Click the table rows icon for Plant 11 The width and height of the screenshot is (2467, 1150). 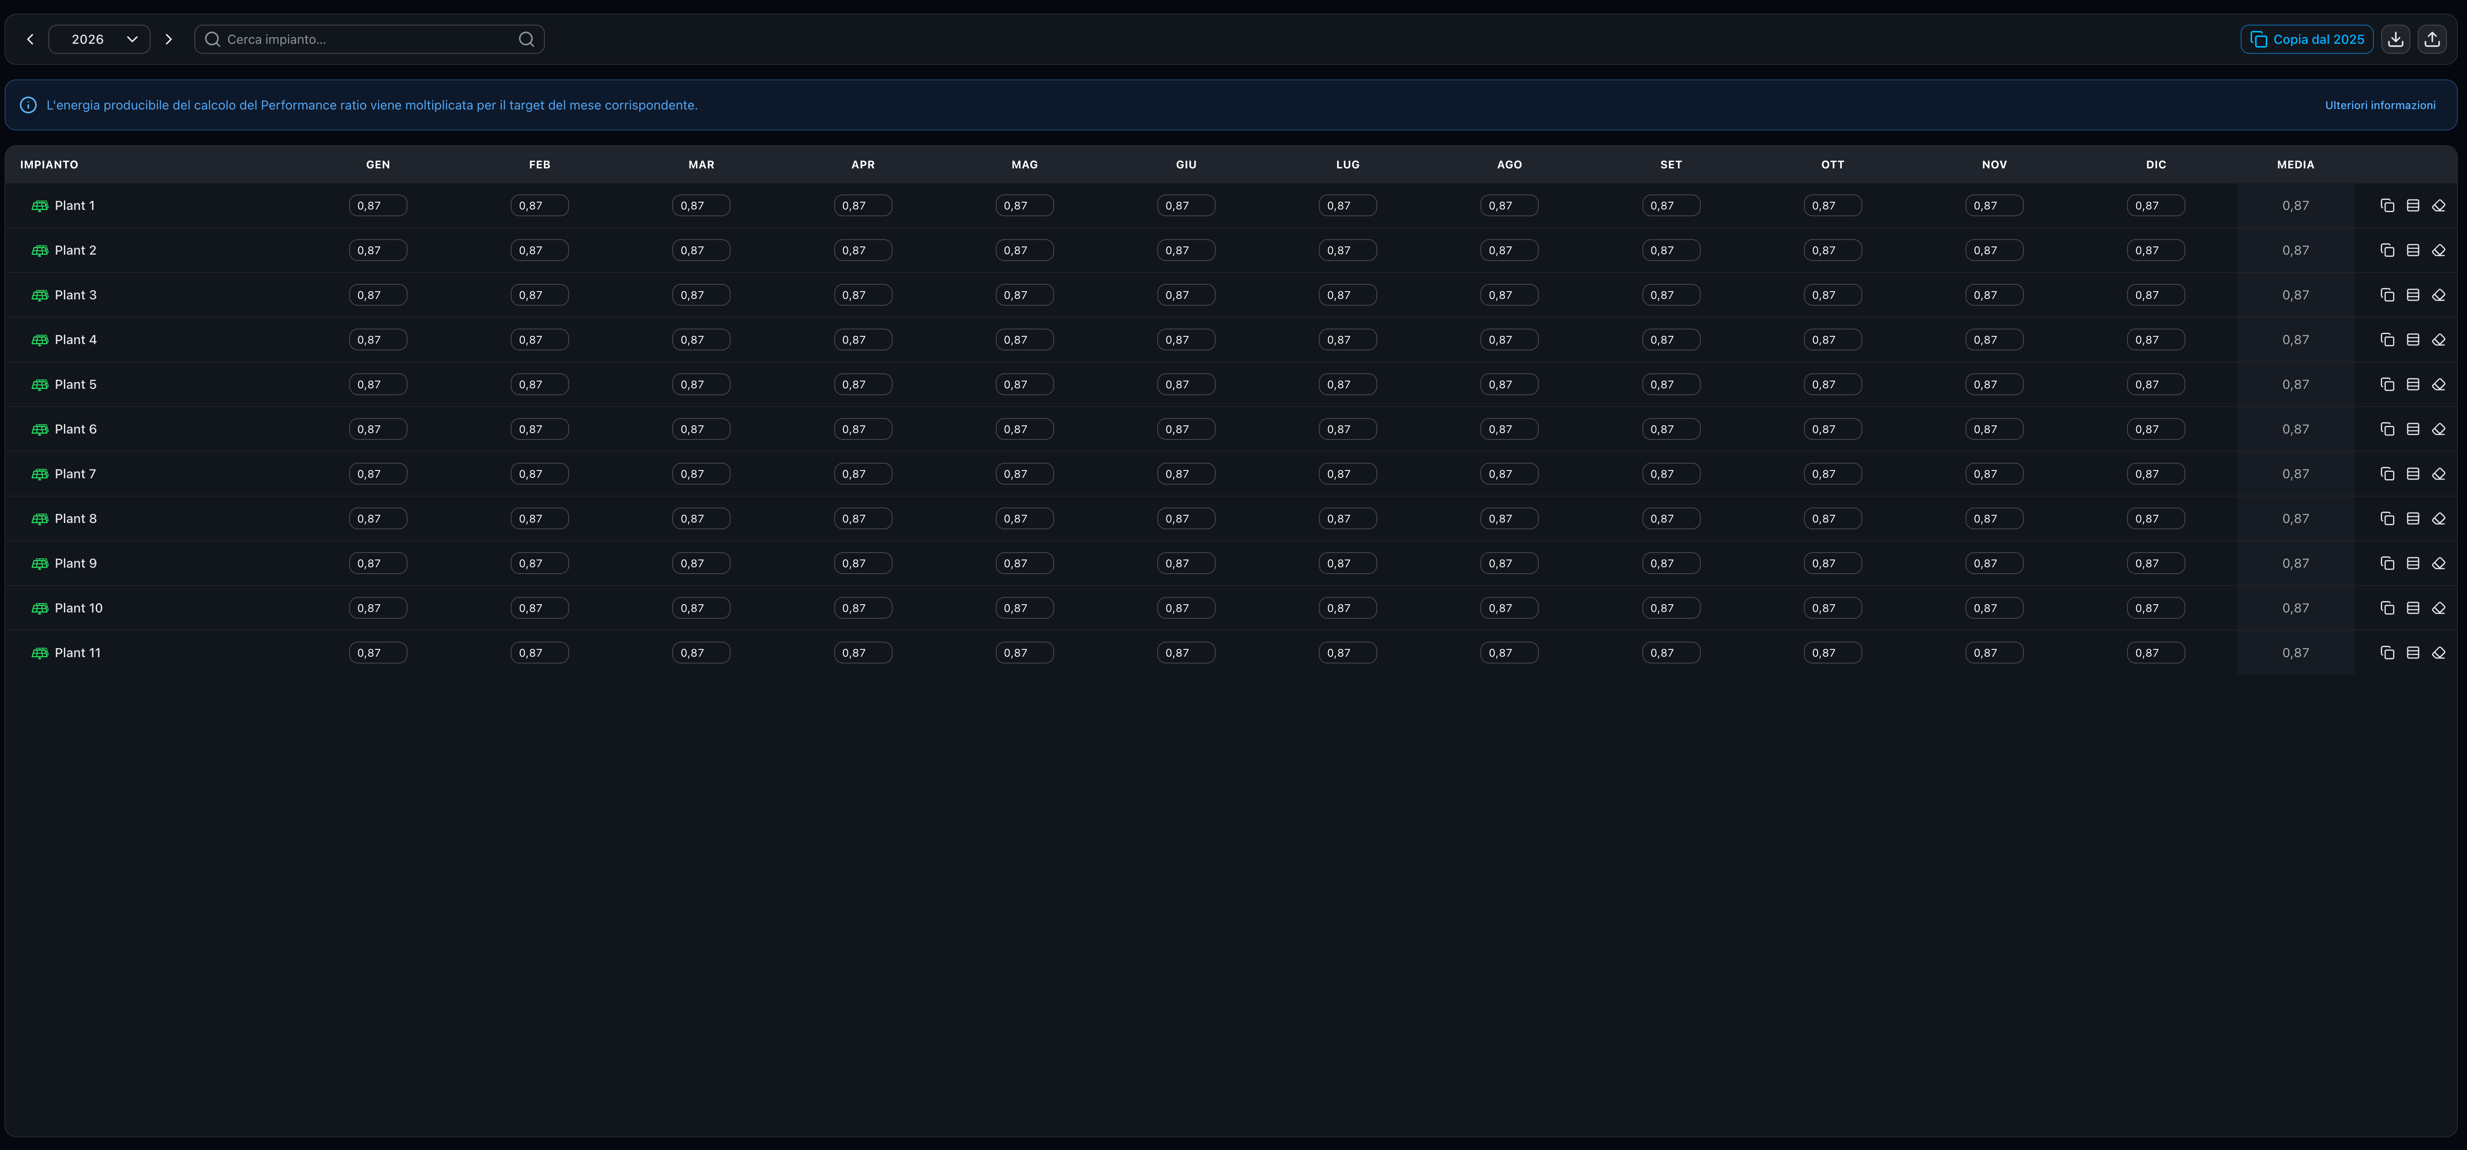tap(2412, 653)
